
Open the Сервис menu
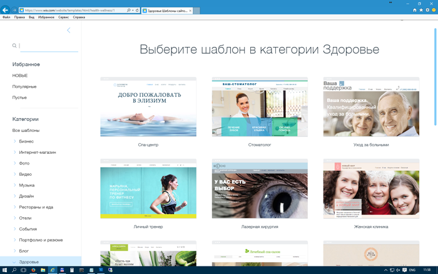point(63,17)
